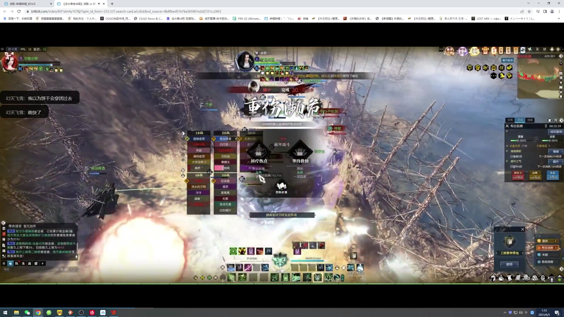
Task: Toggle the browser side panel
Action: 545,11
